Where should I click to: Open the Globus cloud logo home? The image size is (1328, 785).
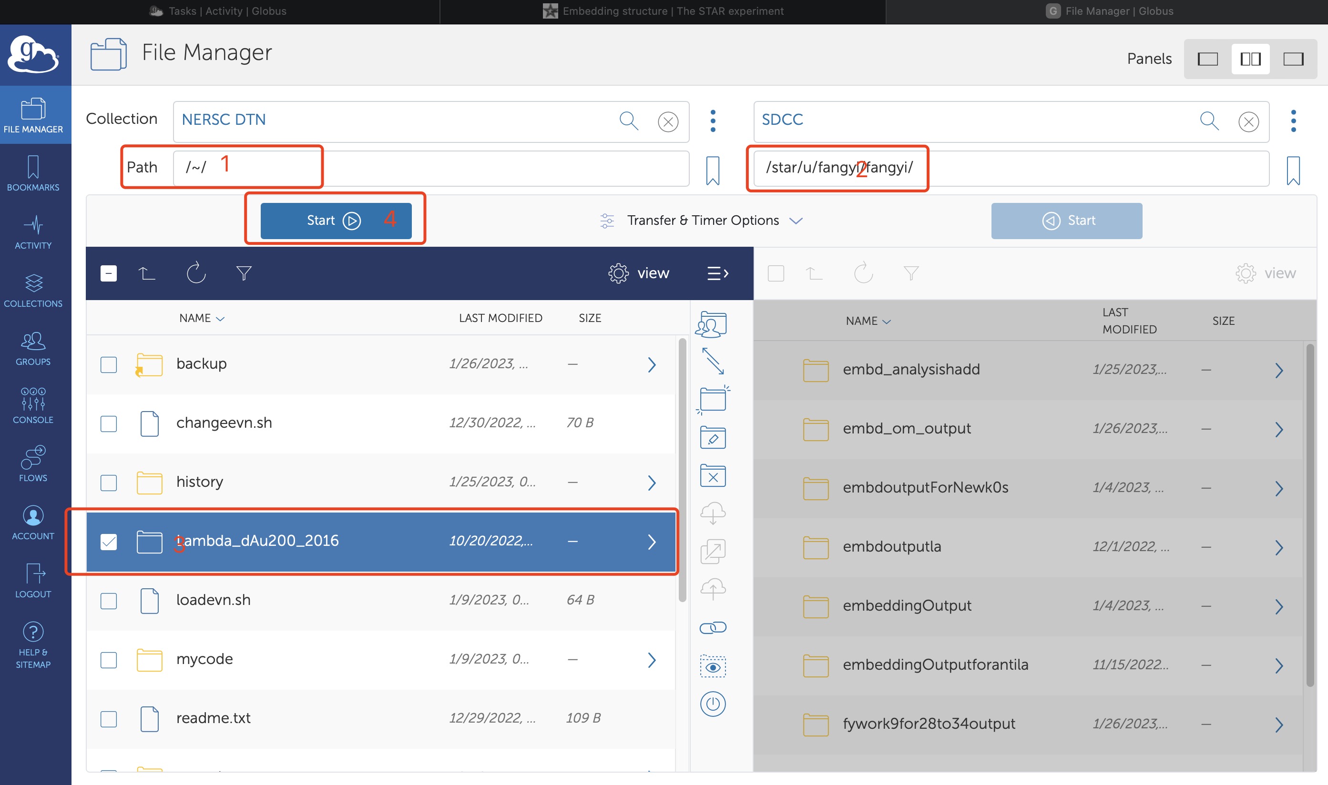click(33, 54)
